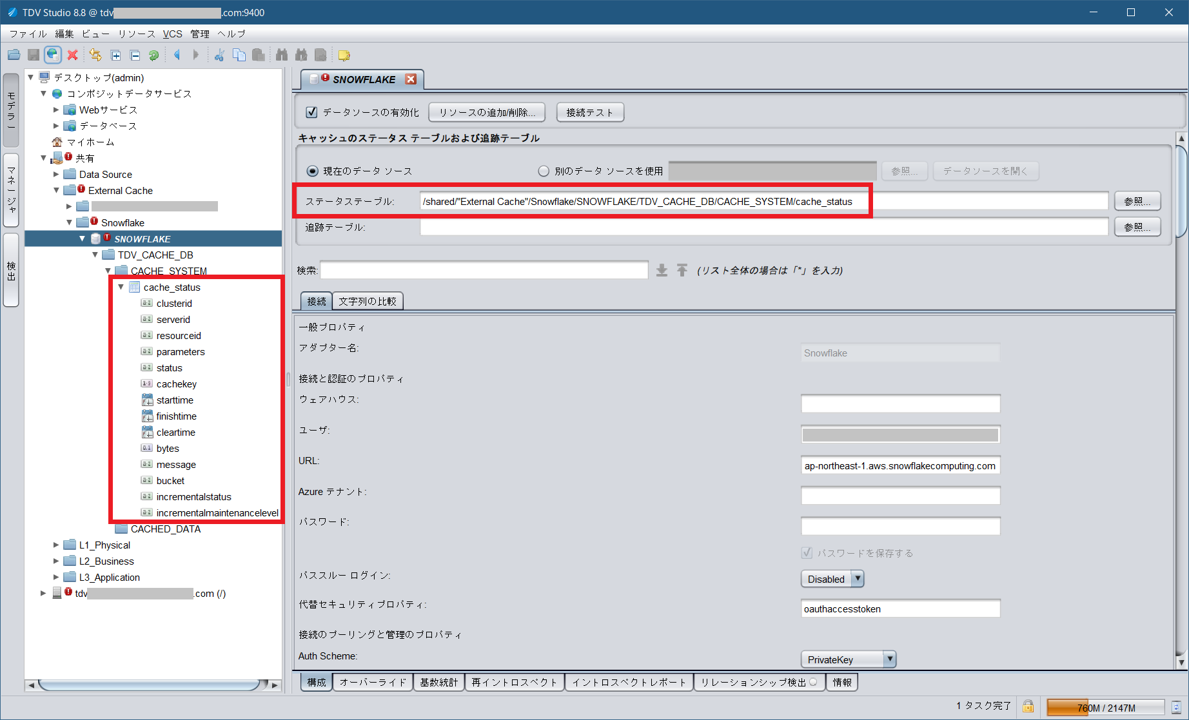The image size is (1189, 720).
Task: Click the memory usage bar
Action: (x=1106, y=707)
